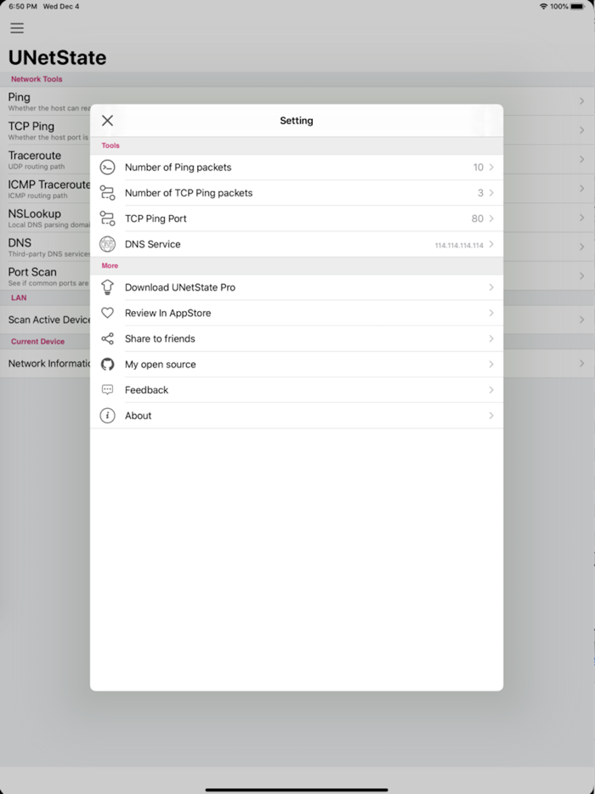Click chevron at right of Network Information row
This screenshot has width=595, height=794.
(x=582, y=364)
